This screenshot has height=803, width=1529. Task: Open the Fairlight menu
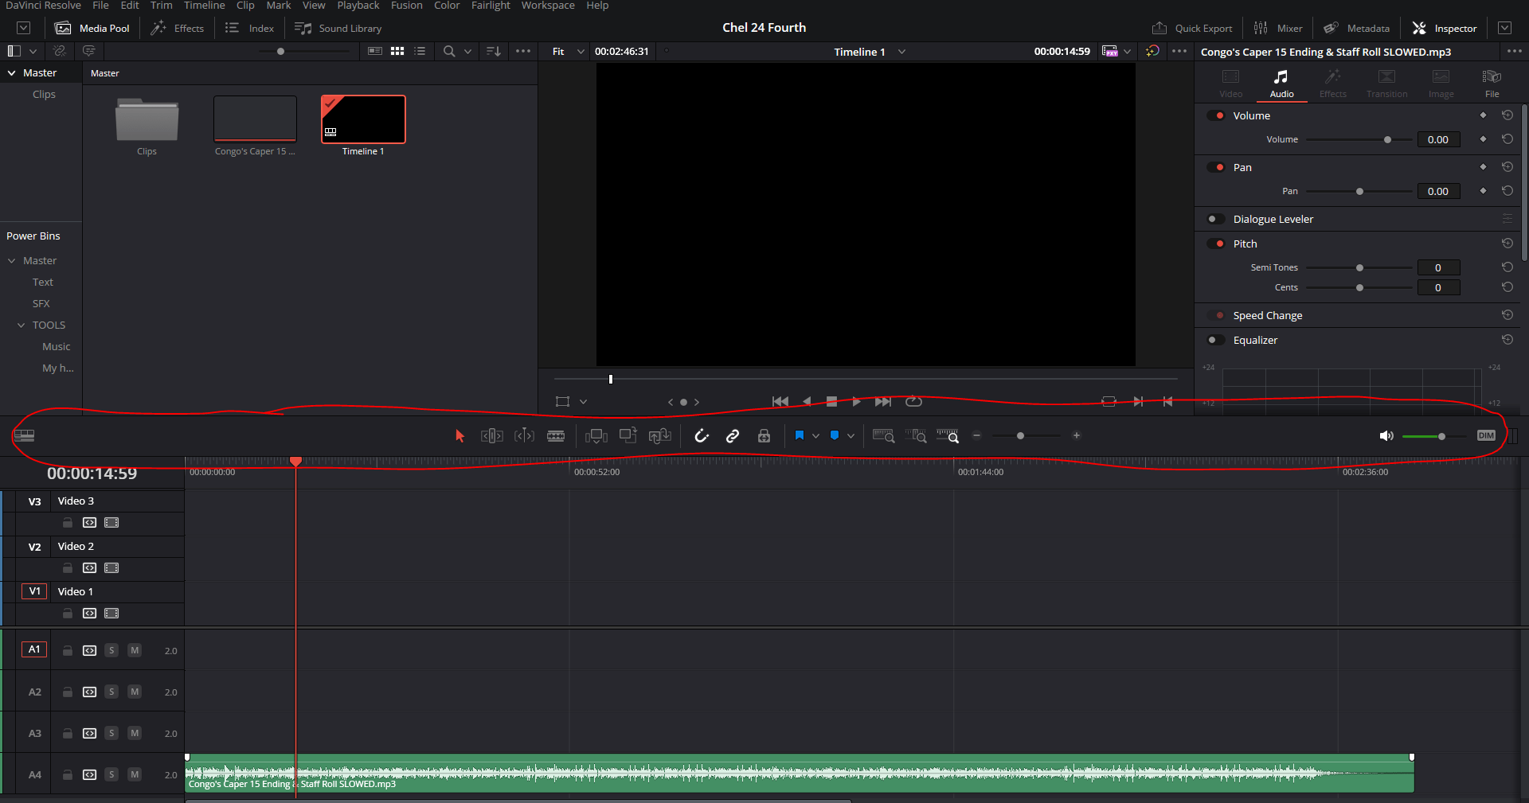click(490, 6)
